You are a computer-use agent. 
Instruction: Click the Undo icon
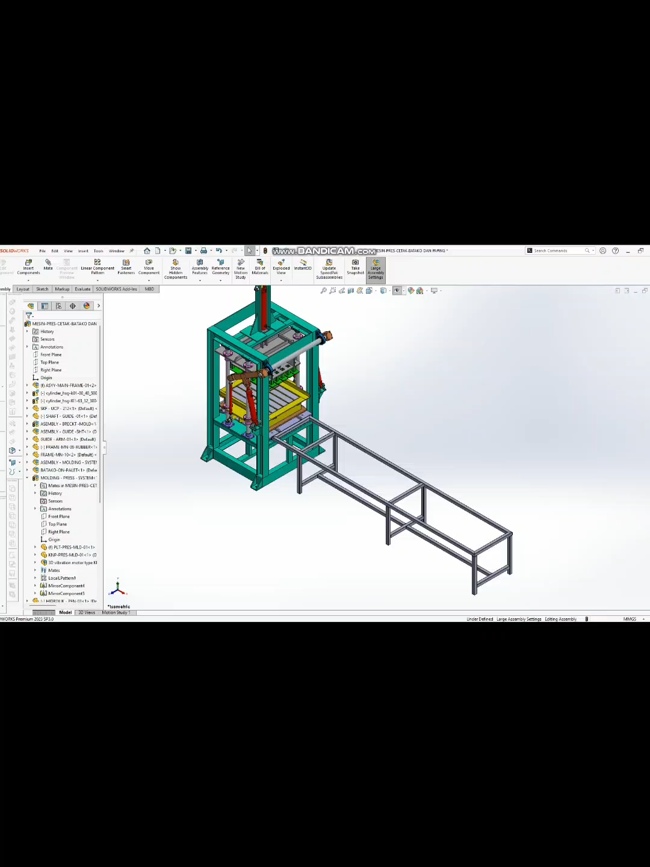coord(219,250)
